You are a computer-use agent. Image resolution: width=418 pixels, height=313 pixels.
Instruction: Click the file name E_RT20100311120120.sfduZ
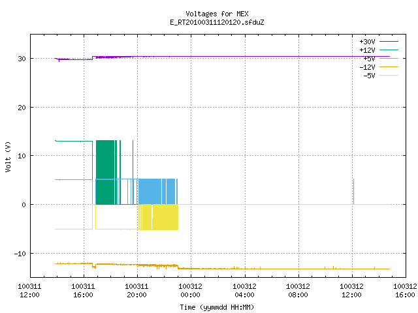217,22
